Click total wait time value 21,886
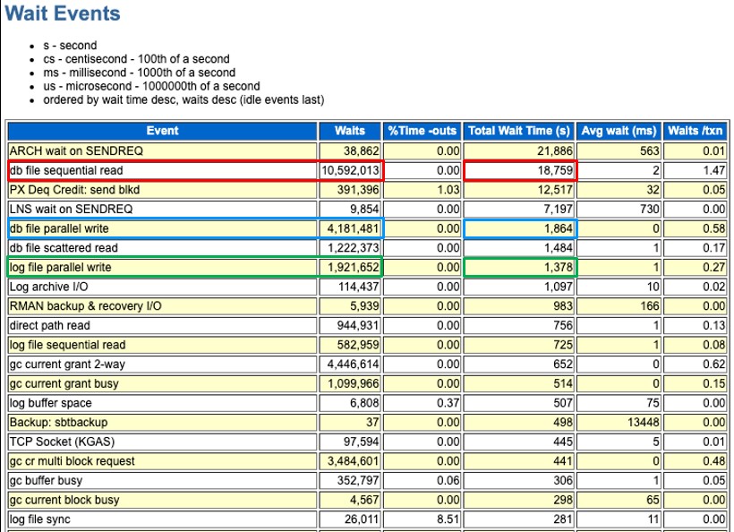The width and height of the screenshot is (734, 532). [x=555, y=150]
